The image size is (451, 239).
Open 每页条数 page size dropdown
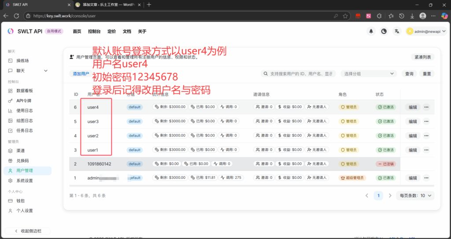click(415, 196)
